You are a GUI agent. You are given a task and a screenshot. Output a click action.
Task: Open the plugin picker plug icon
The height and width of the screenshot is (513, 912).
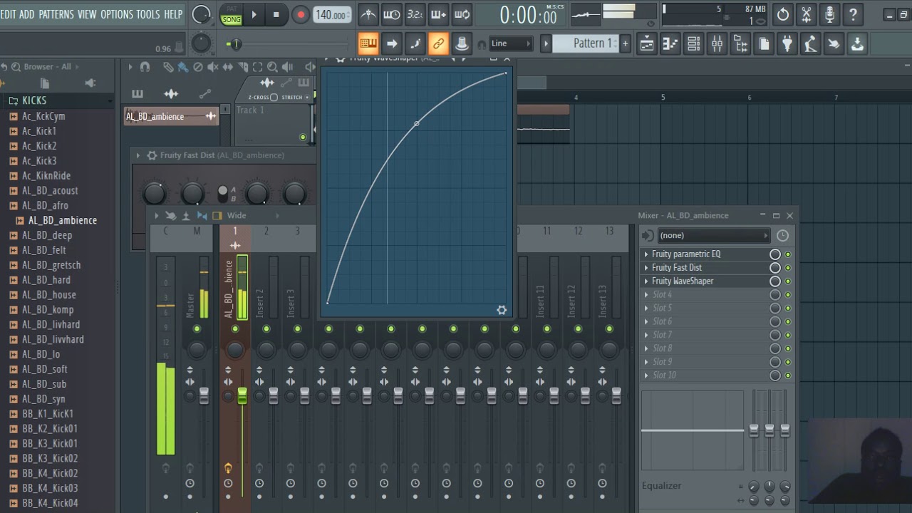pyautogui.click(x=787, y=44)
